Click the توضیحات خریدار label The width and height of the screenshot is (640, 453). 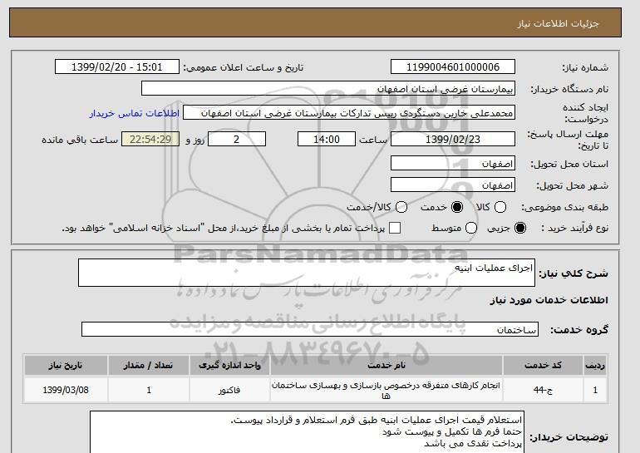pos(569,437)
